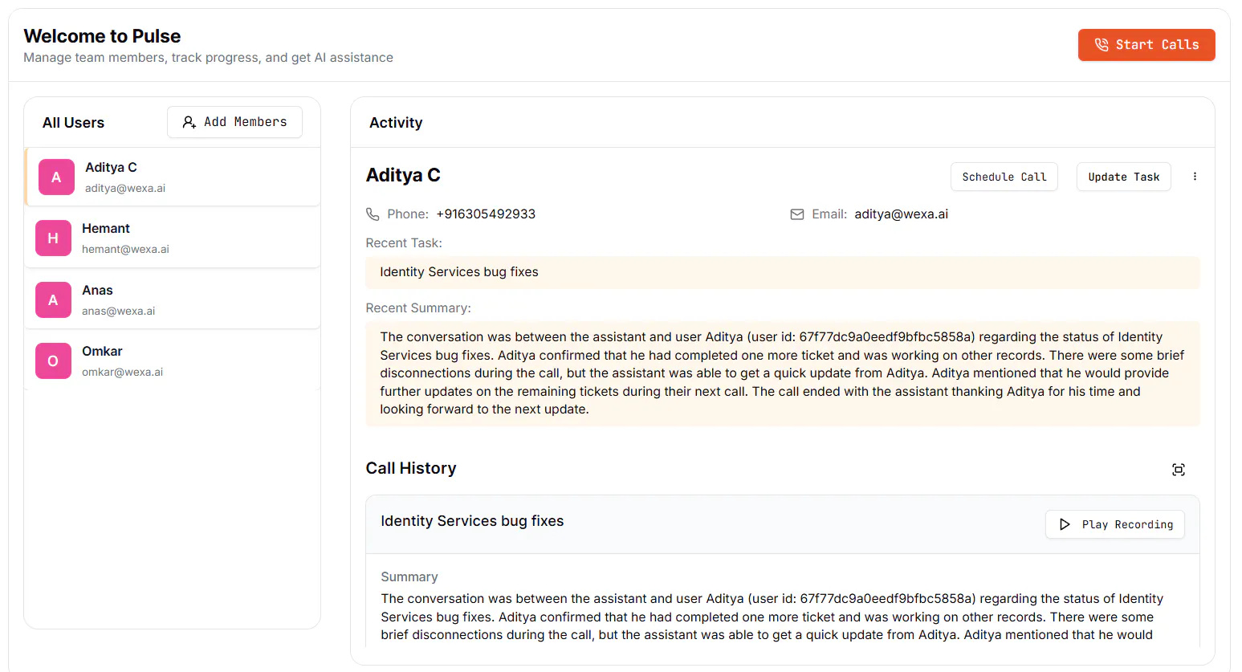
Task: Click Anas's A avatar
Action: [53, 299]
